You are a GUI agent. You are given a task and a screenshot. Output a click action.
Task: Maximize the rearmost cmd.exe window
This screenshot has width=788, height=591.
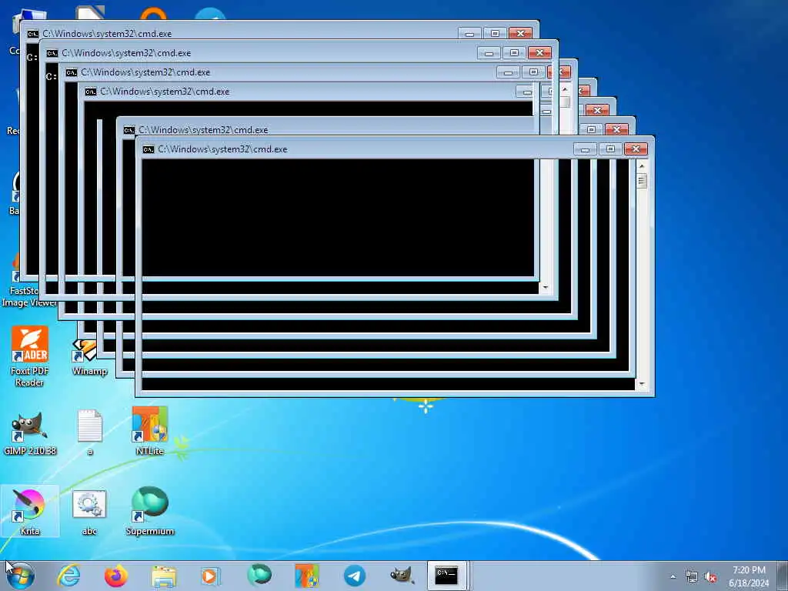(495, 33)
